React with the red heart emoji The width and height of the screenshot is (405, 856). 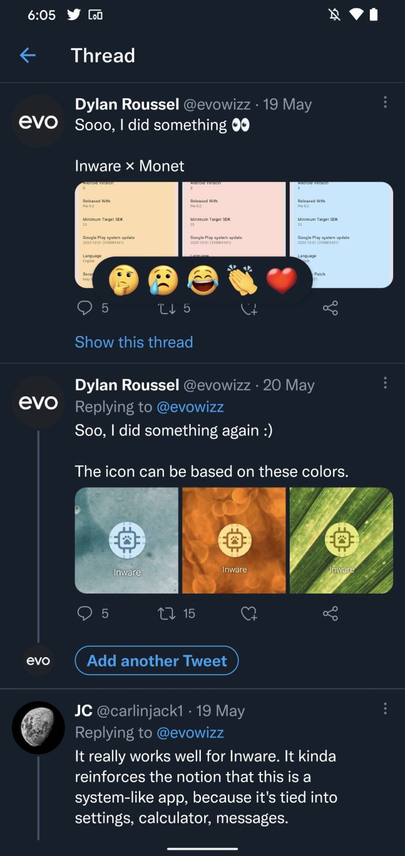(281, 280)
